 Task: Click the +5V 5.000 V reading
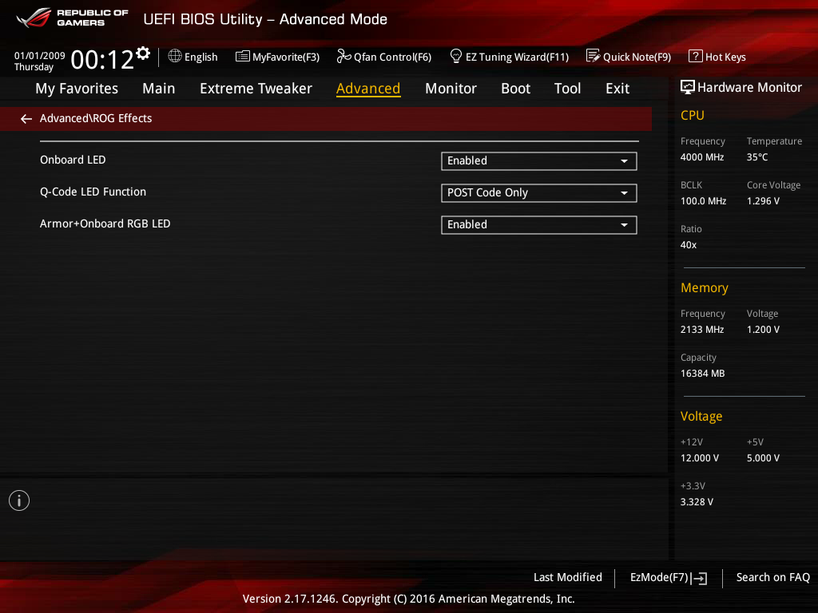pyautogui.click(x=763, y=457)
